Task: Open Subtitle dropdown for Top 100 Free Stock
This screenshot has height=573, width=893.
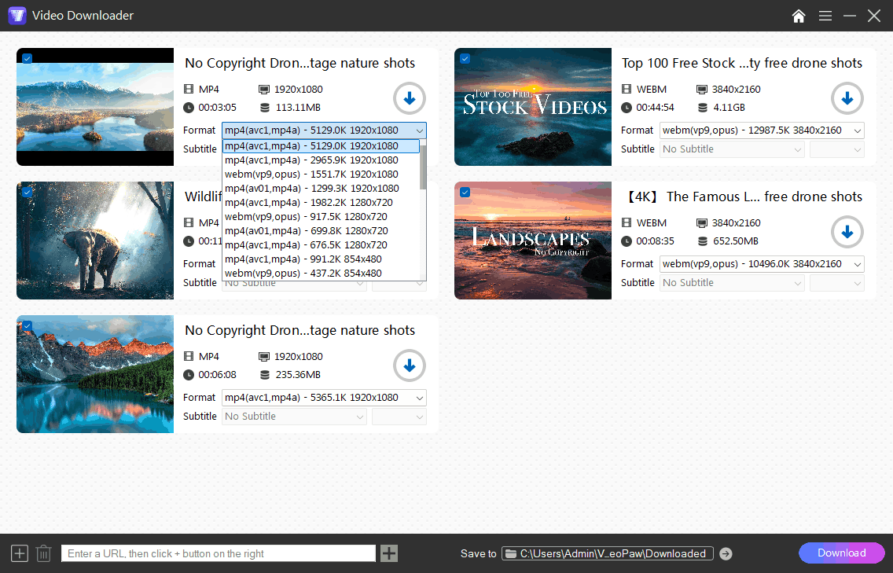Action: [x=732, y=149]
